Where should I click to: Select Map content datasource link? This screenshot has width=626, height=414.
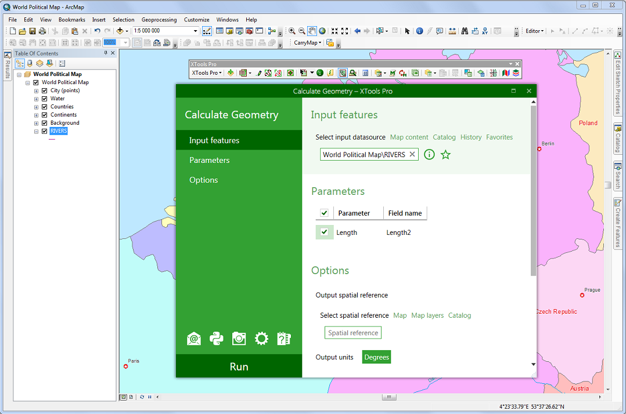coord(409,137)
